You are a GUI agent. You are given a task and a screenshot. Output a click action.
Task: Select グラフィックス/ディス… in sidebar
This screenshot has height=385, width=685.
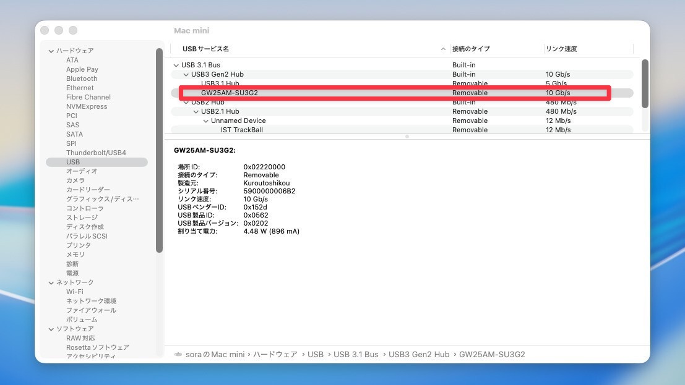pyautogui.click(x=102, y=199)
